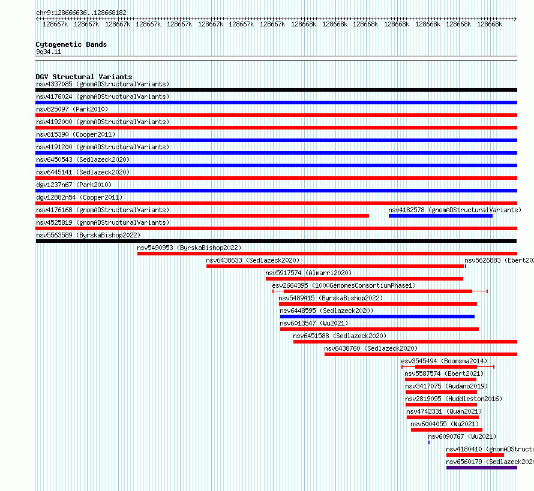Open nsv5490953 (ByrskaBishop2022) label
This screenshot has height=491, width=534.
[x=190, y=248]
